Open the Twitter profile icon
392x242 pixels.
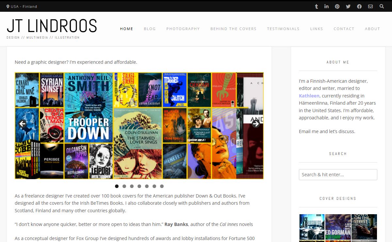348,6
